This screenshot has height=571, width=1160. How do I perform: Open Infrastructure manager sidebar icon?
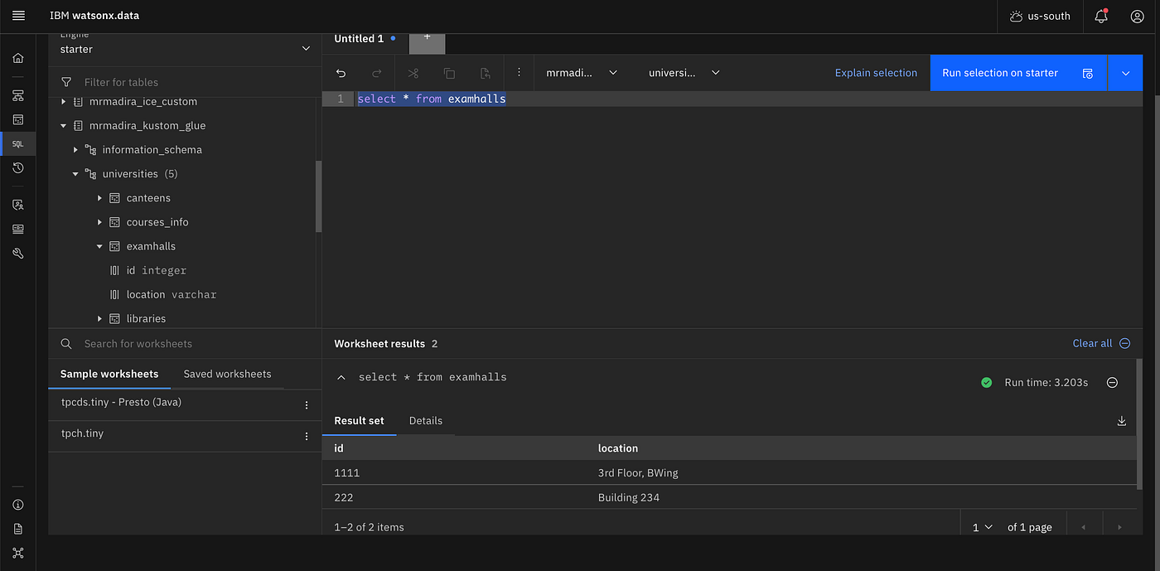click(x=18, y=95)
